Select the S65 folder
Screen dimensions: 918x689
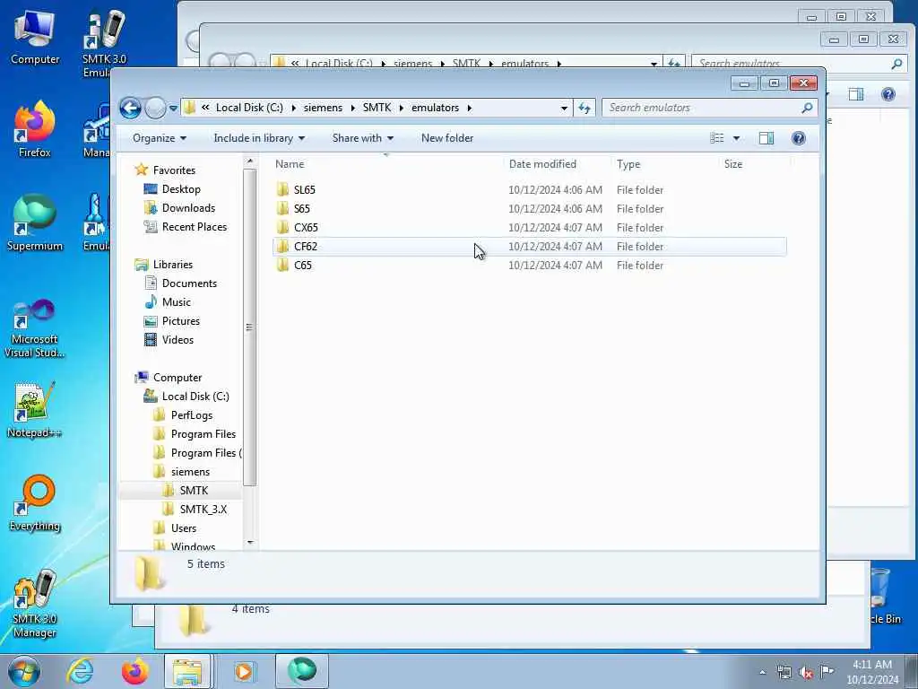tap(530, 208)
